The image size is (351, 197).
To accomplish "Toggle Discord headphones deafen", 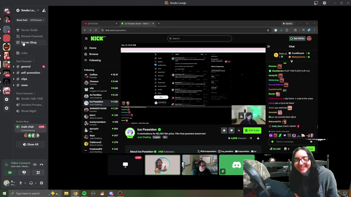I will pyautogui.click(x=31, y=183).
